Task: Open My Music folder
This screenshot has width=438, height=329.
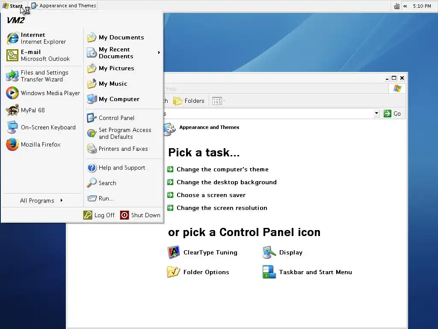Action: 124,84
